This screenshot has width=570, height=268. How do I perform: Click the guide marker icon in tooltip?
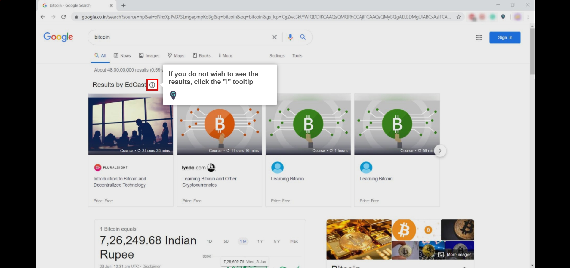[173, 95]
